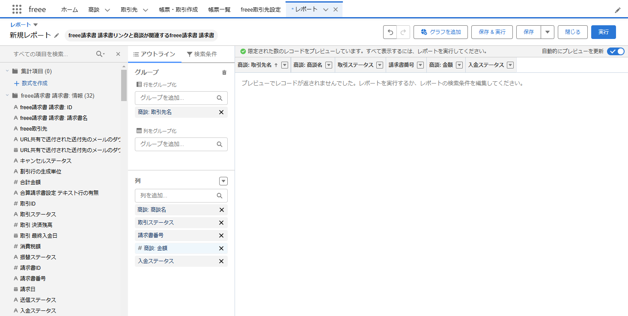The height and width of the screenshot is (316, 628).
Task: Open 商談: 商談名 column header menu
Action: 329,65
